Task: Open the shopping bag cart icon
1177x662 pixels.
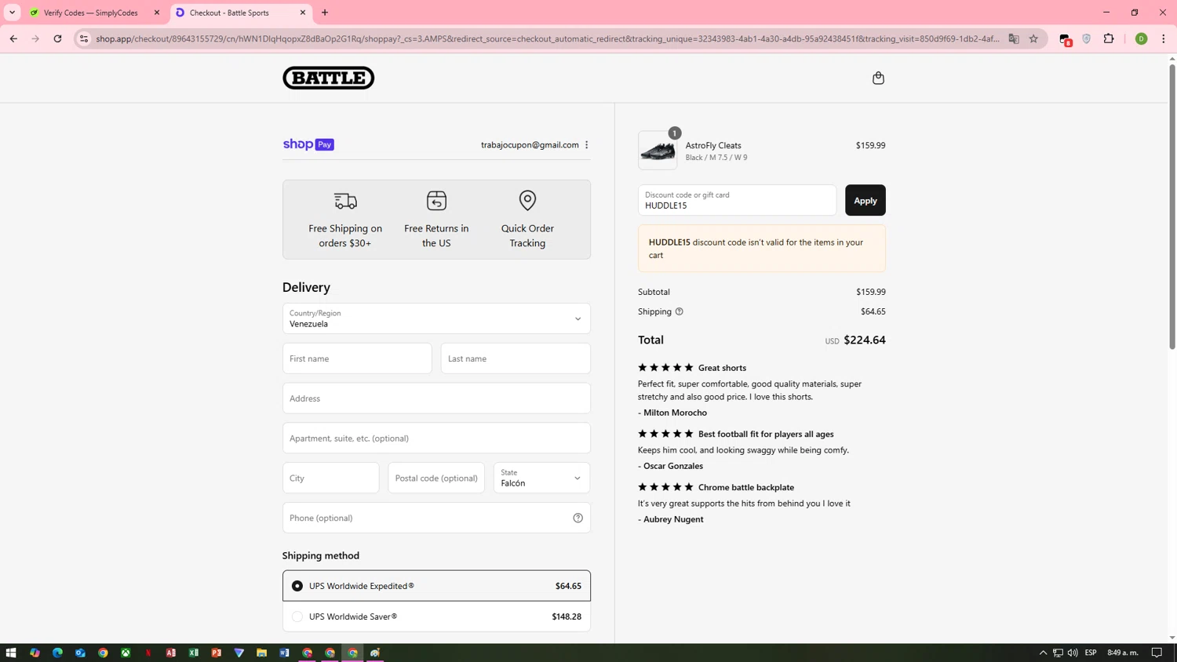Action: pyautogui.click(x=878, y=78)
